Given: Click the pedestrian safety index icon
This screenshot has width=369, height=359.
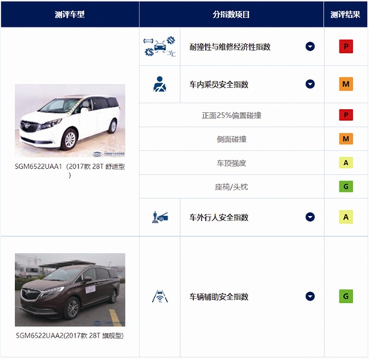Looking at the screenshot, I should (x=159, y=217).
